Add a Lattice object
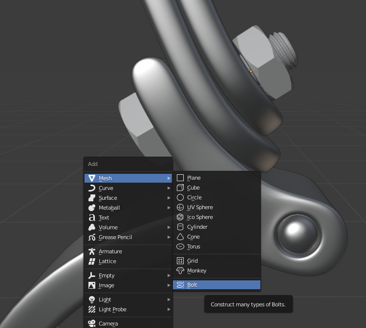 (128, 261)
